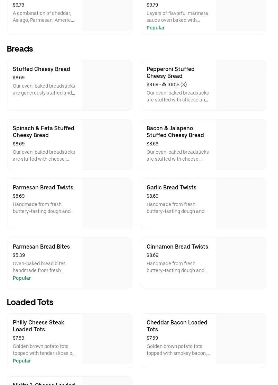The width and height of the screenshot is (278, 385).
Task: Click the Cinnamon Bread Twists image thumbnail
Action: [241, 263]
